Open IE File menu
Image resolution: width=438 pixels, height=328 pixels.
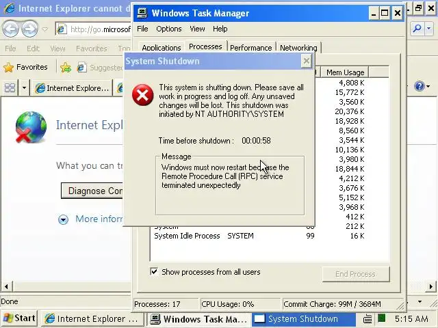tap(10, 49)
